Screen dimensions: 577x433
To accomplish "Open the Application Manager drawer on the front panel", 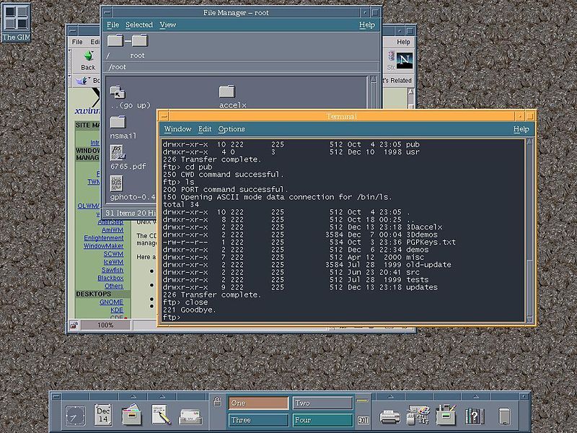I will tap(446, 415).
